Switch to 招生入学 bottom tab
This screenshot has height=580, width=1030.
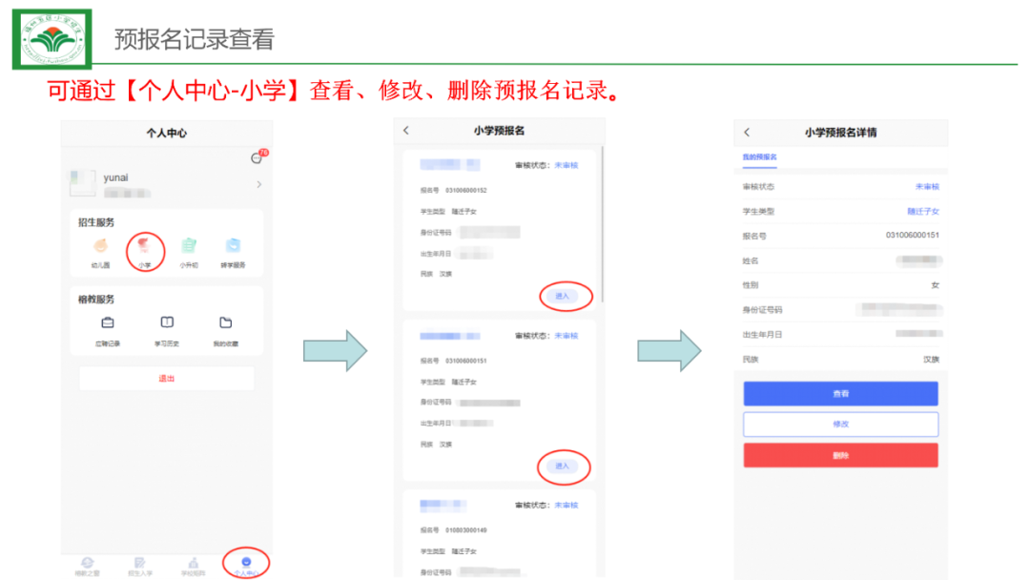click(x=140, y=565)
